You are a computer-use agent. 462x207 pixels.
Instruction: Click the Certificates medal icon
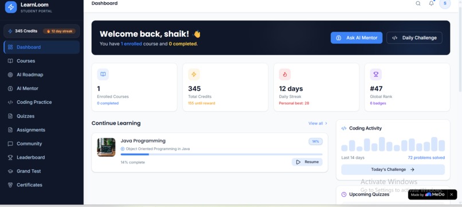(x=10, y=185)
